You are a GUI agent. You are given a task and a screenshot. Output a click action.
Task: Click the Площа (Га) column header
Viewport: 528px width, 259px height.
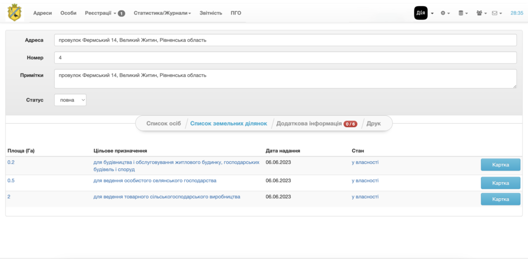click(21, 151)
